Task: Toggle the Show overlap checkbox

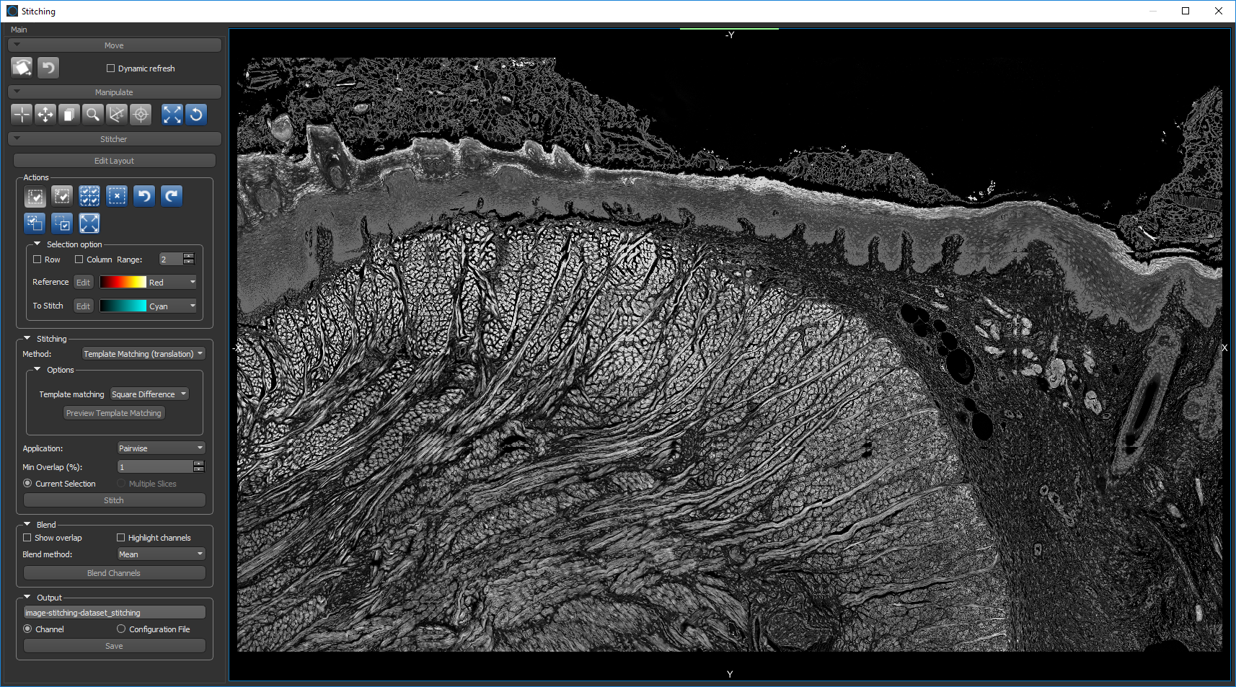Action: [27, 538]
